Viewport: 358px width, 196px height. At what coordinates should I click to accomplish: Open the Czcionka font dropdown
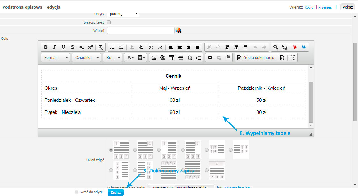pyautogui.click(x=86, y=58)
